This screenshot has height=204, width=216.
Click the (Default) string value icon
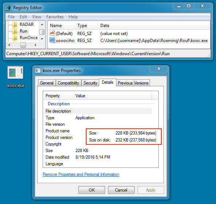tap(52, 33)
